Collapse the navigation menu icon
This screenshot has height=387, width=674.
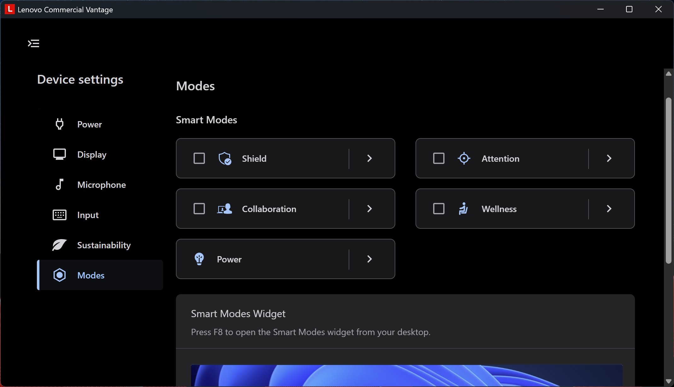click(33, 43)
